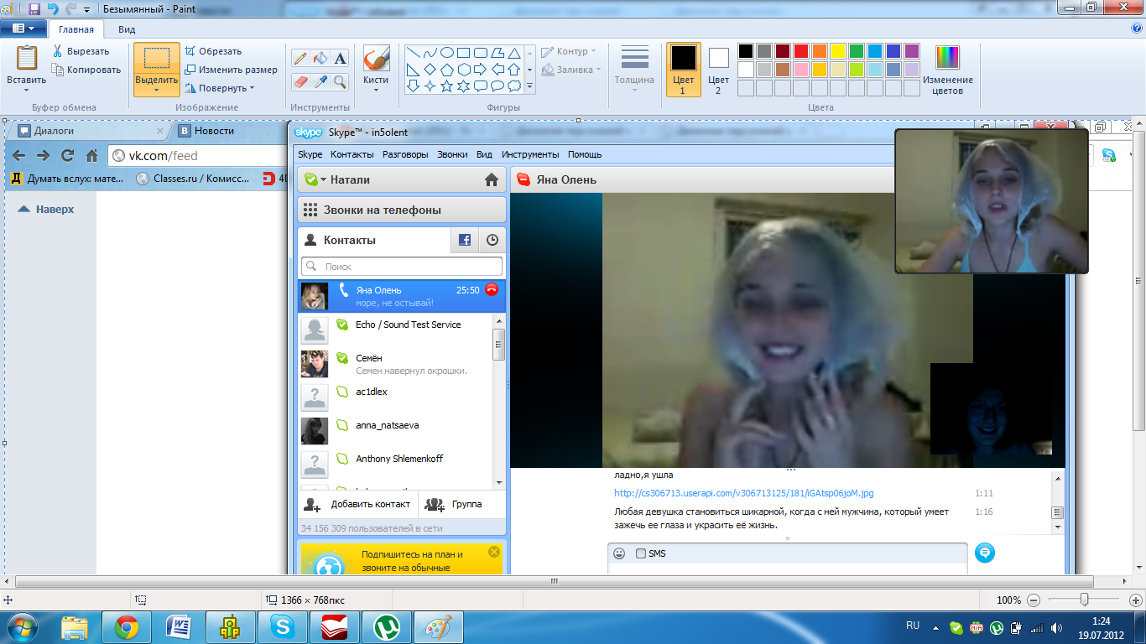Open the userapi.com image link in chat
The image size is (1146, 644).
tap(744, 493)
